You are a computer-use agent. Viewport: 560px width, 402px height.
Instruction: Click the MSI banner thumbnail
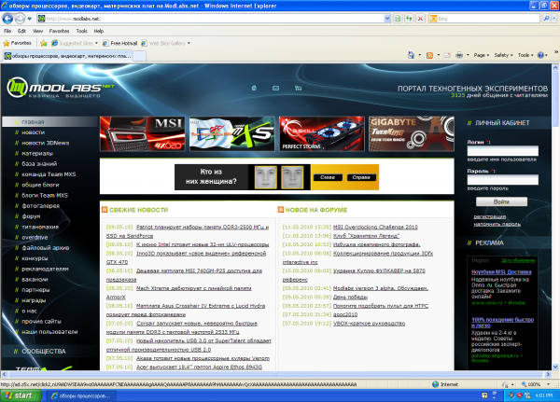coord(143,134)
